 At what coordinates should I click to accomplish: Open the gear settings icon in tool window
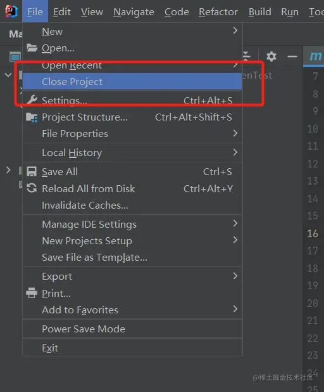[271, 56]
